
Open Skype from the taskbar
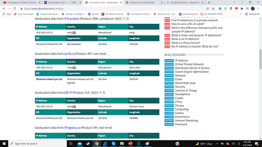point(114,144)
